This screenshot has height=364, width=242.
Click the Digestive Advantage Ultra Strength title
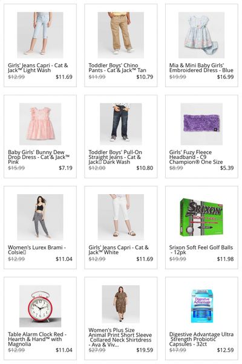201,339
